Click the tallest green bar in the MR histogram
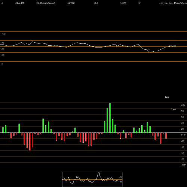This screenshot has width=187, height=187. (x=110, y=118)
